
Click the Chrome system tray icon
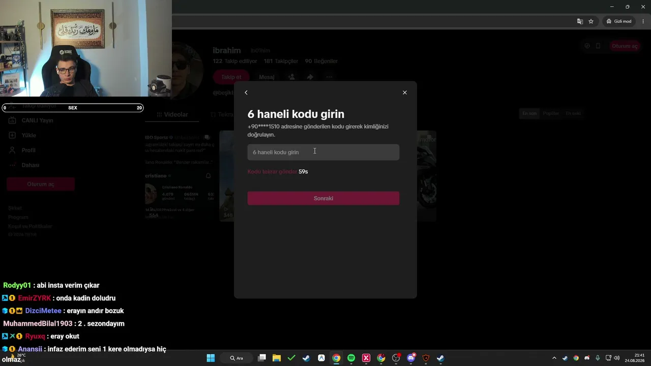coord(576,358)
